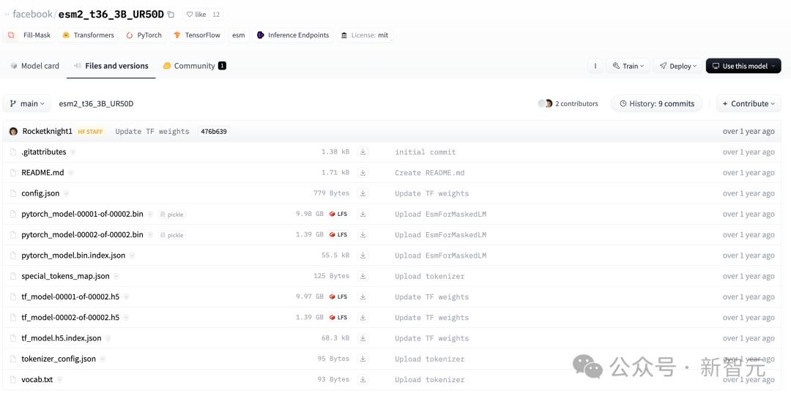Image resolution: width=791 pixels, height=399 pixels.
Task: Download pytorch_model-00001-of-00002.bin via download icon
Action: pos(363,214)
